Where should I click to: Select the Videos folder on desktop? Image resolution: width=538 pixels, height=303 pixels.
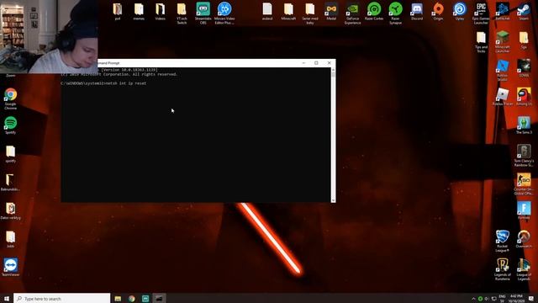click(160, 11)
